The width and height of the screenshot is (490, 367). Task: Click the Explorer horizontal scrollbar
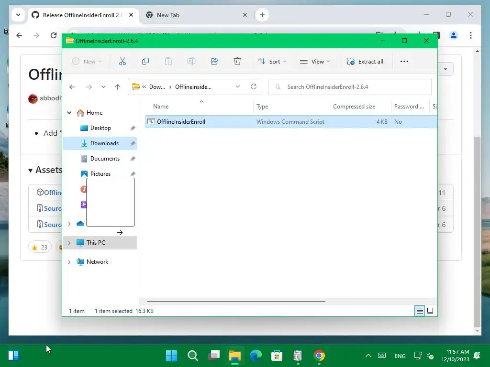236,302
